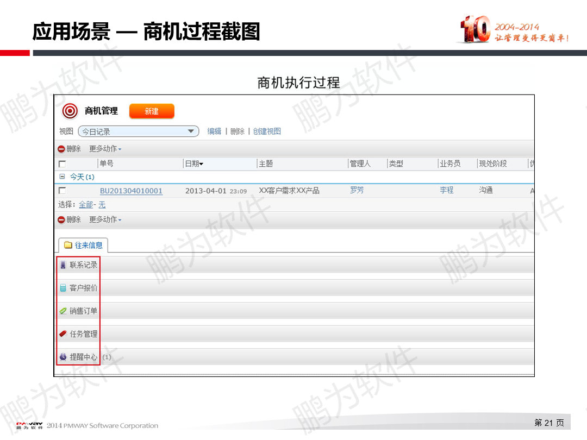
Task: Check the BU201304010001 row checkbox
Action: click(x=62, y=191)
